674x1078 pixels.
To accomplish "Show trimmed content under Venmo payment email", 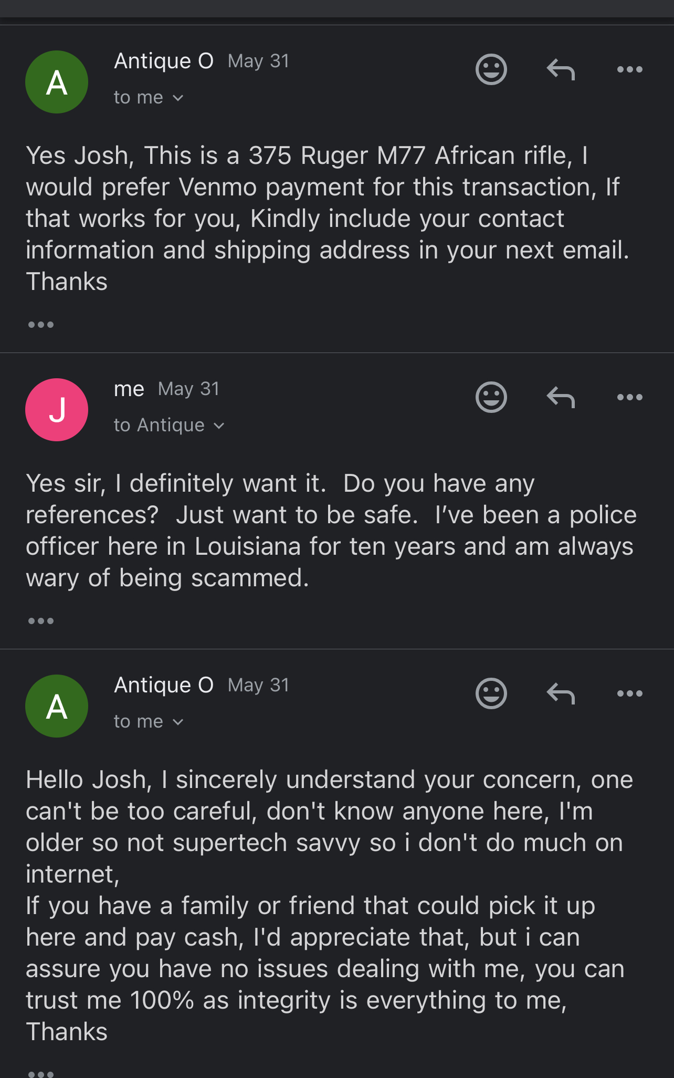I will [41, 325].
